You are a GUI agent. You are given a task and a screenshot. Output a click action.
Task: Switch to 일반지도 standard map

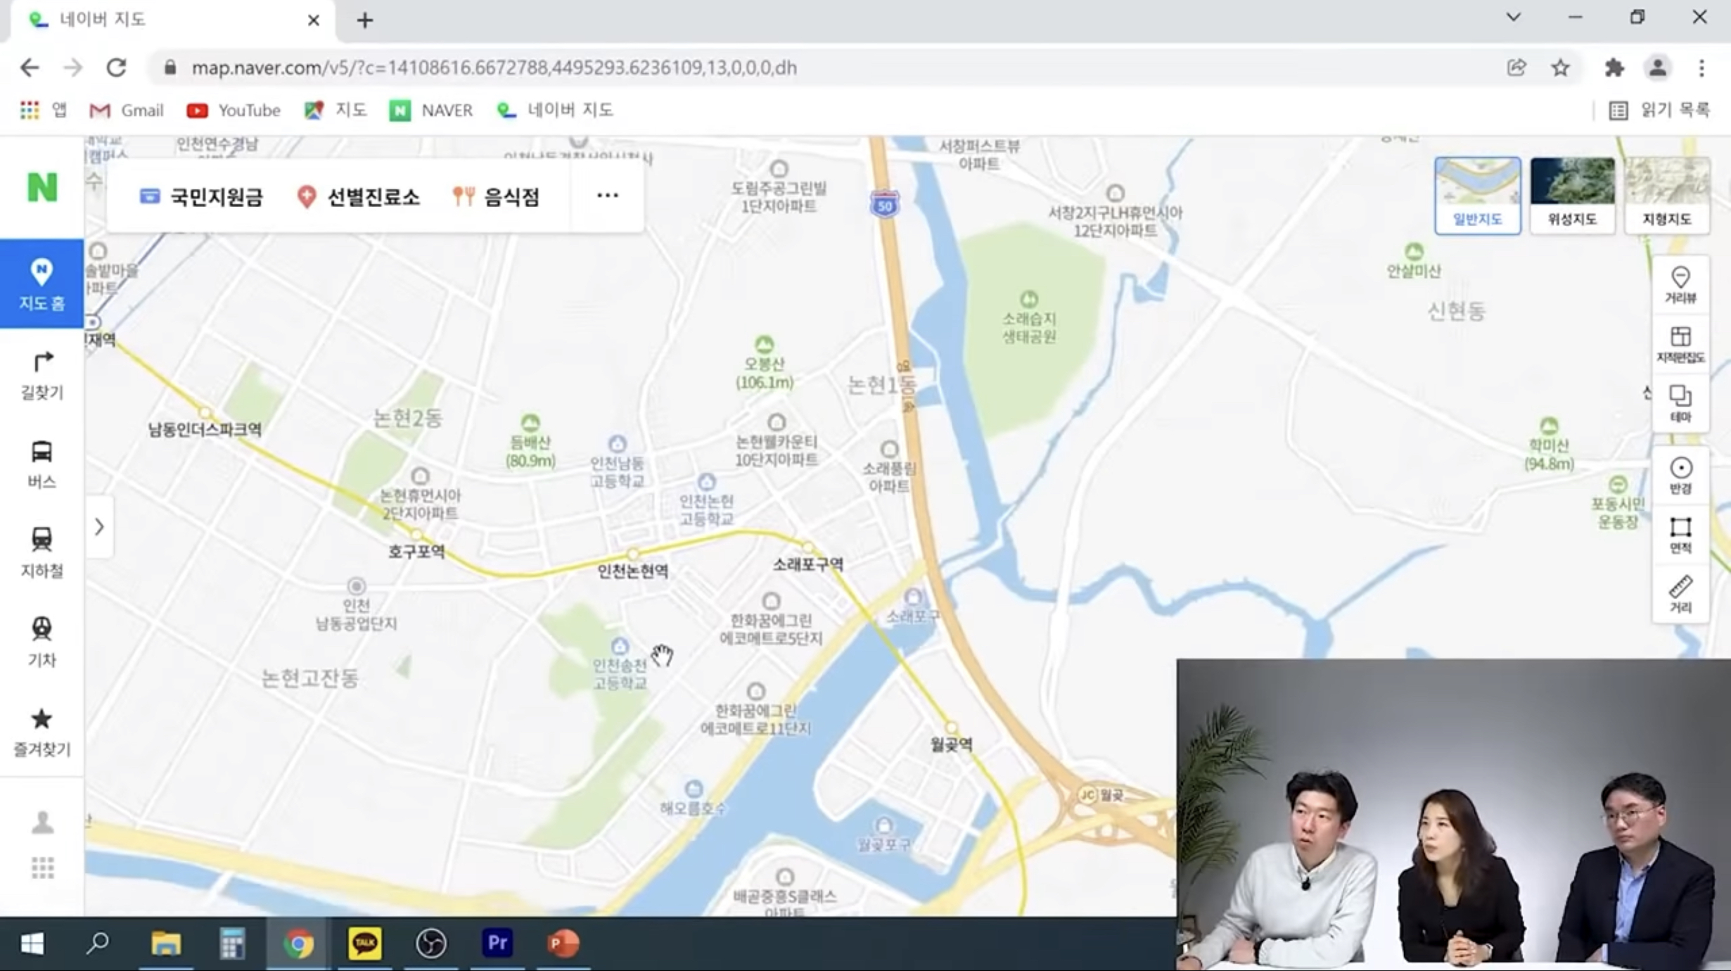(x=1478, y=196)
